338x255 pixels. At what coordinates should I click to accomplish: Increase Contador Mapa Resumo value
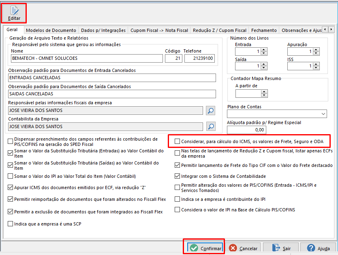264,92
